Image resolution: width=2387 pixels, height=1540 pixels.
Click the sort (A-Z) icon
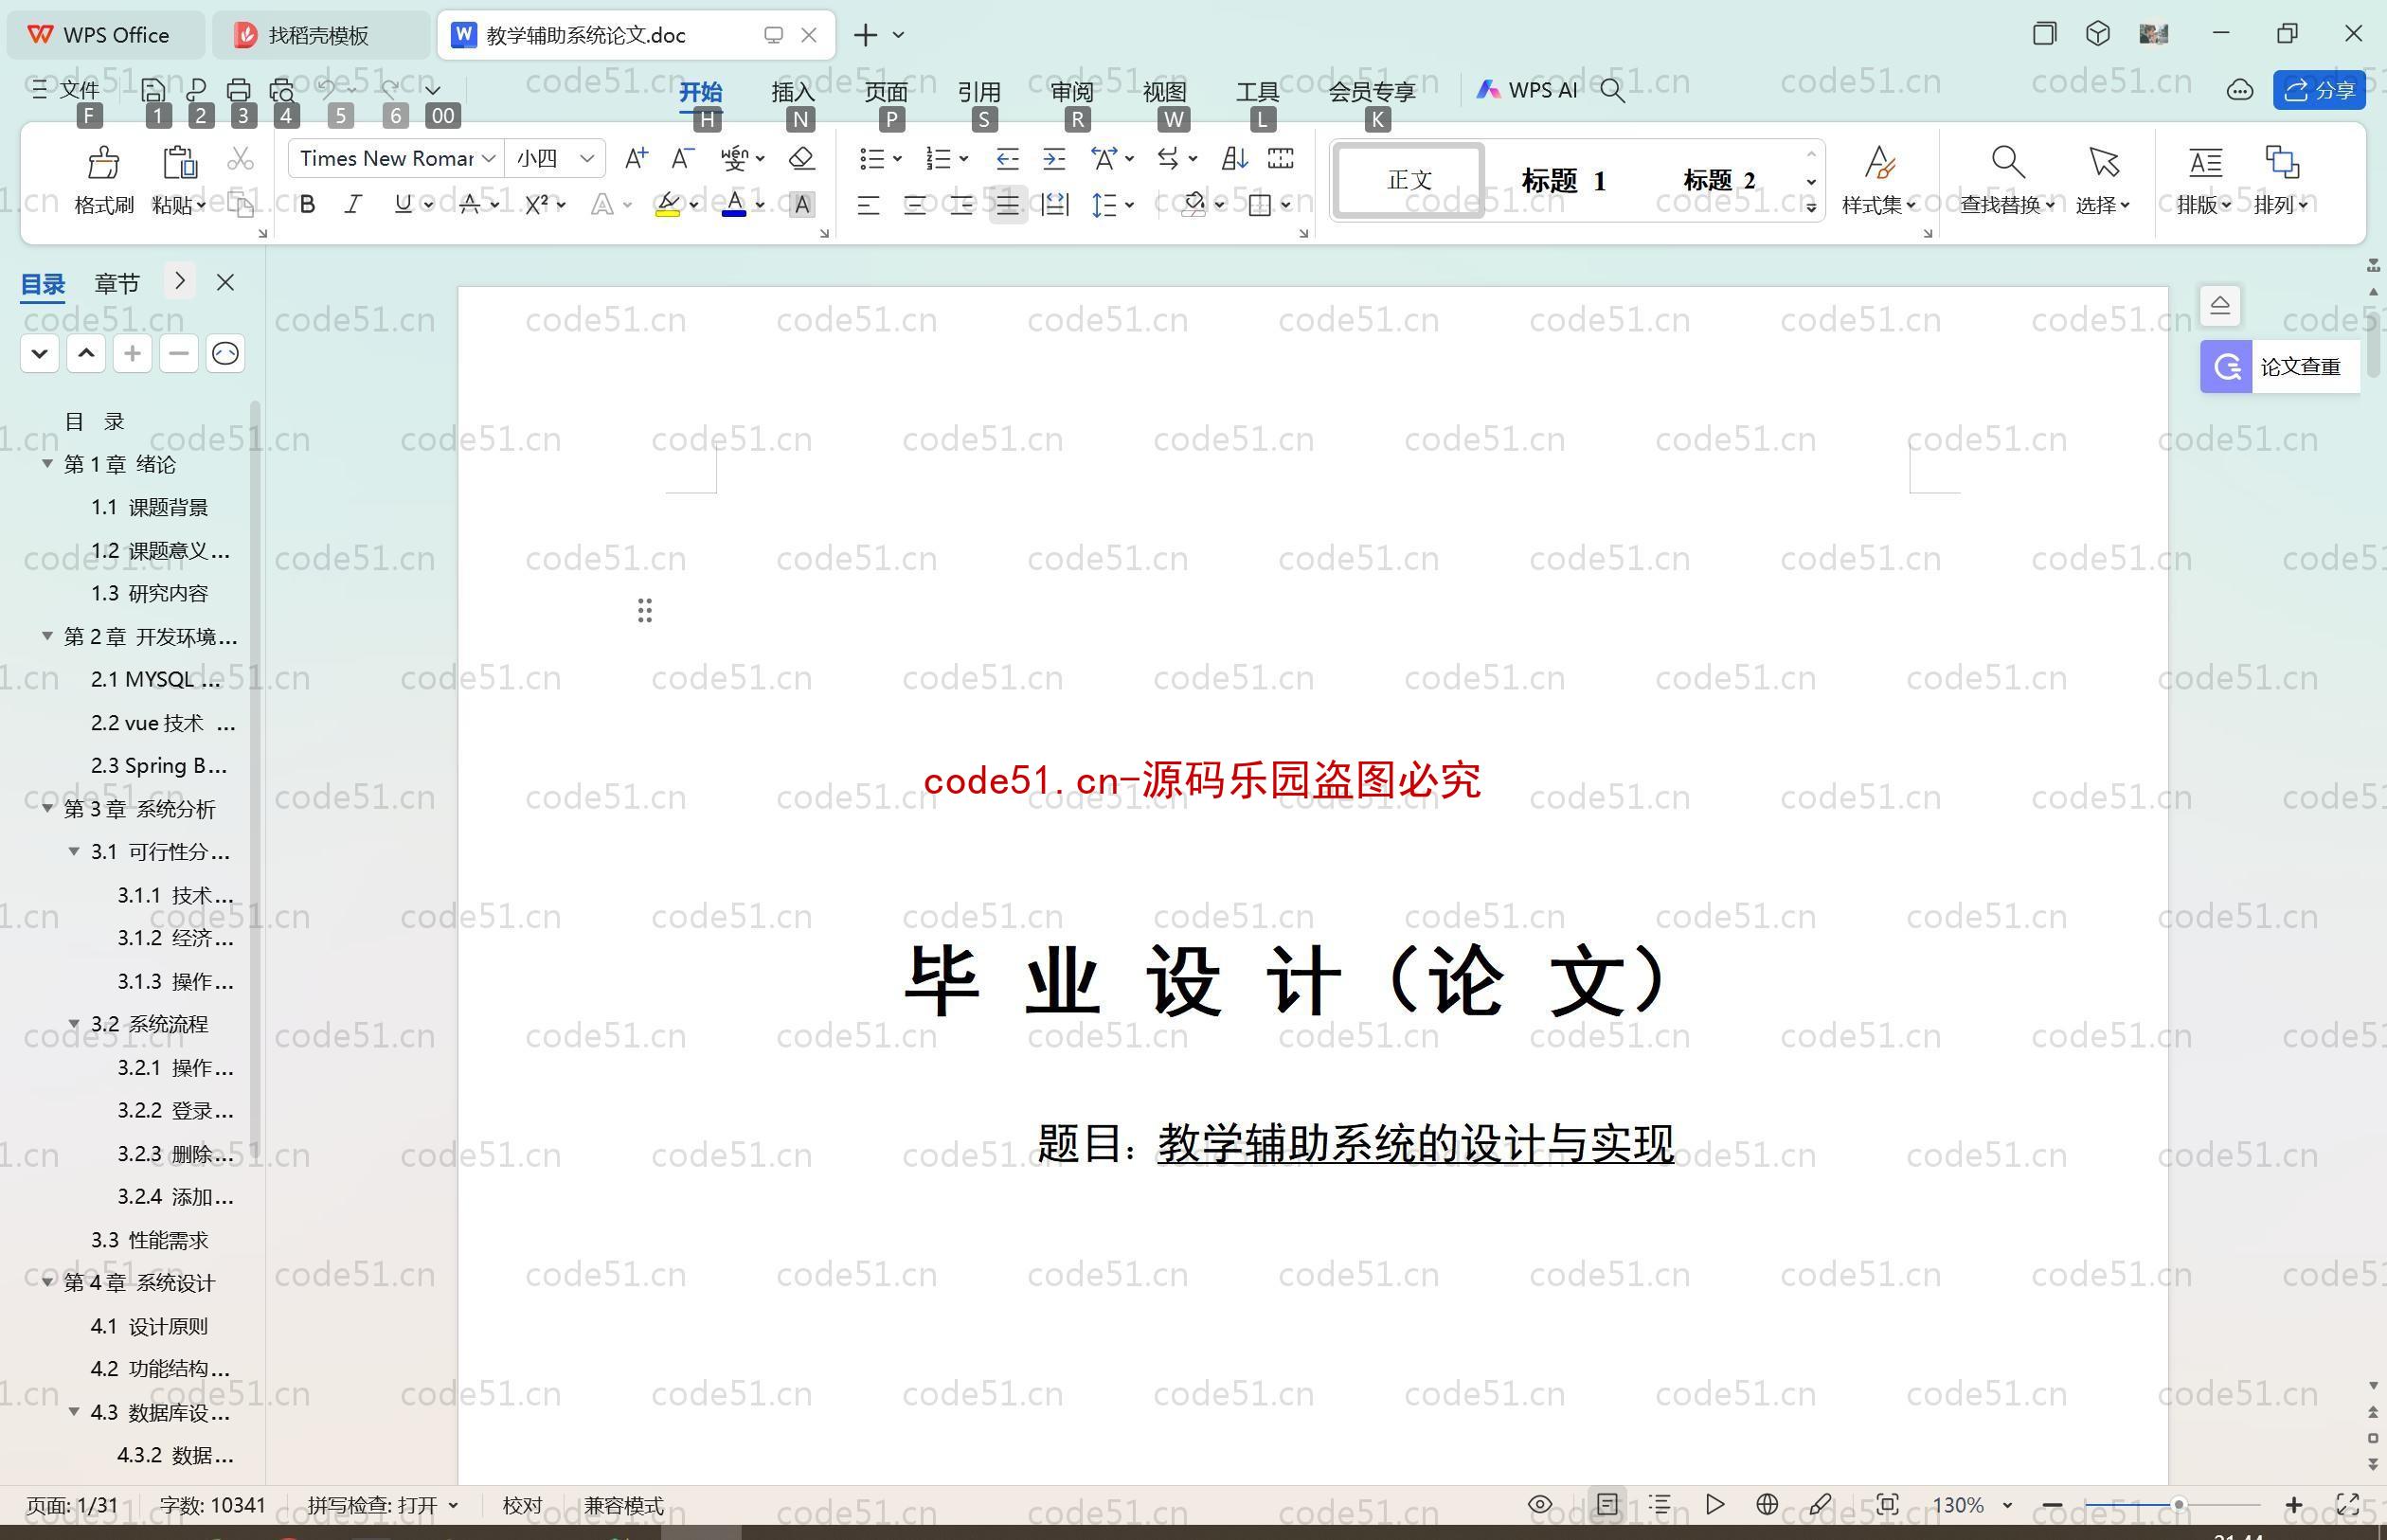tap(1234, 158)
